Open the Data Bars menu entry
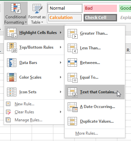The image size is (131, 141). pyautogui.click(x=34, y=63)
